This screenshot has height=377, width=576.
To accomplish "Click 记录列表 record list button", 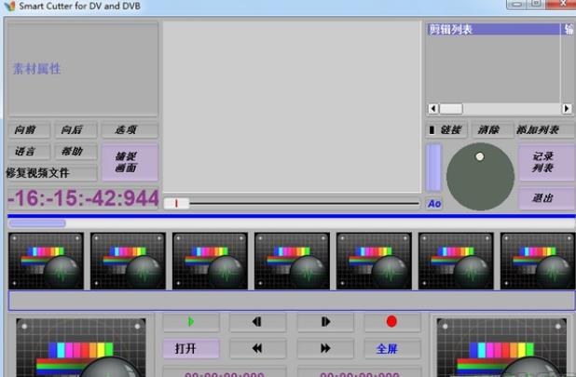I will coord(542,162).
